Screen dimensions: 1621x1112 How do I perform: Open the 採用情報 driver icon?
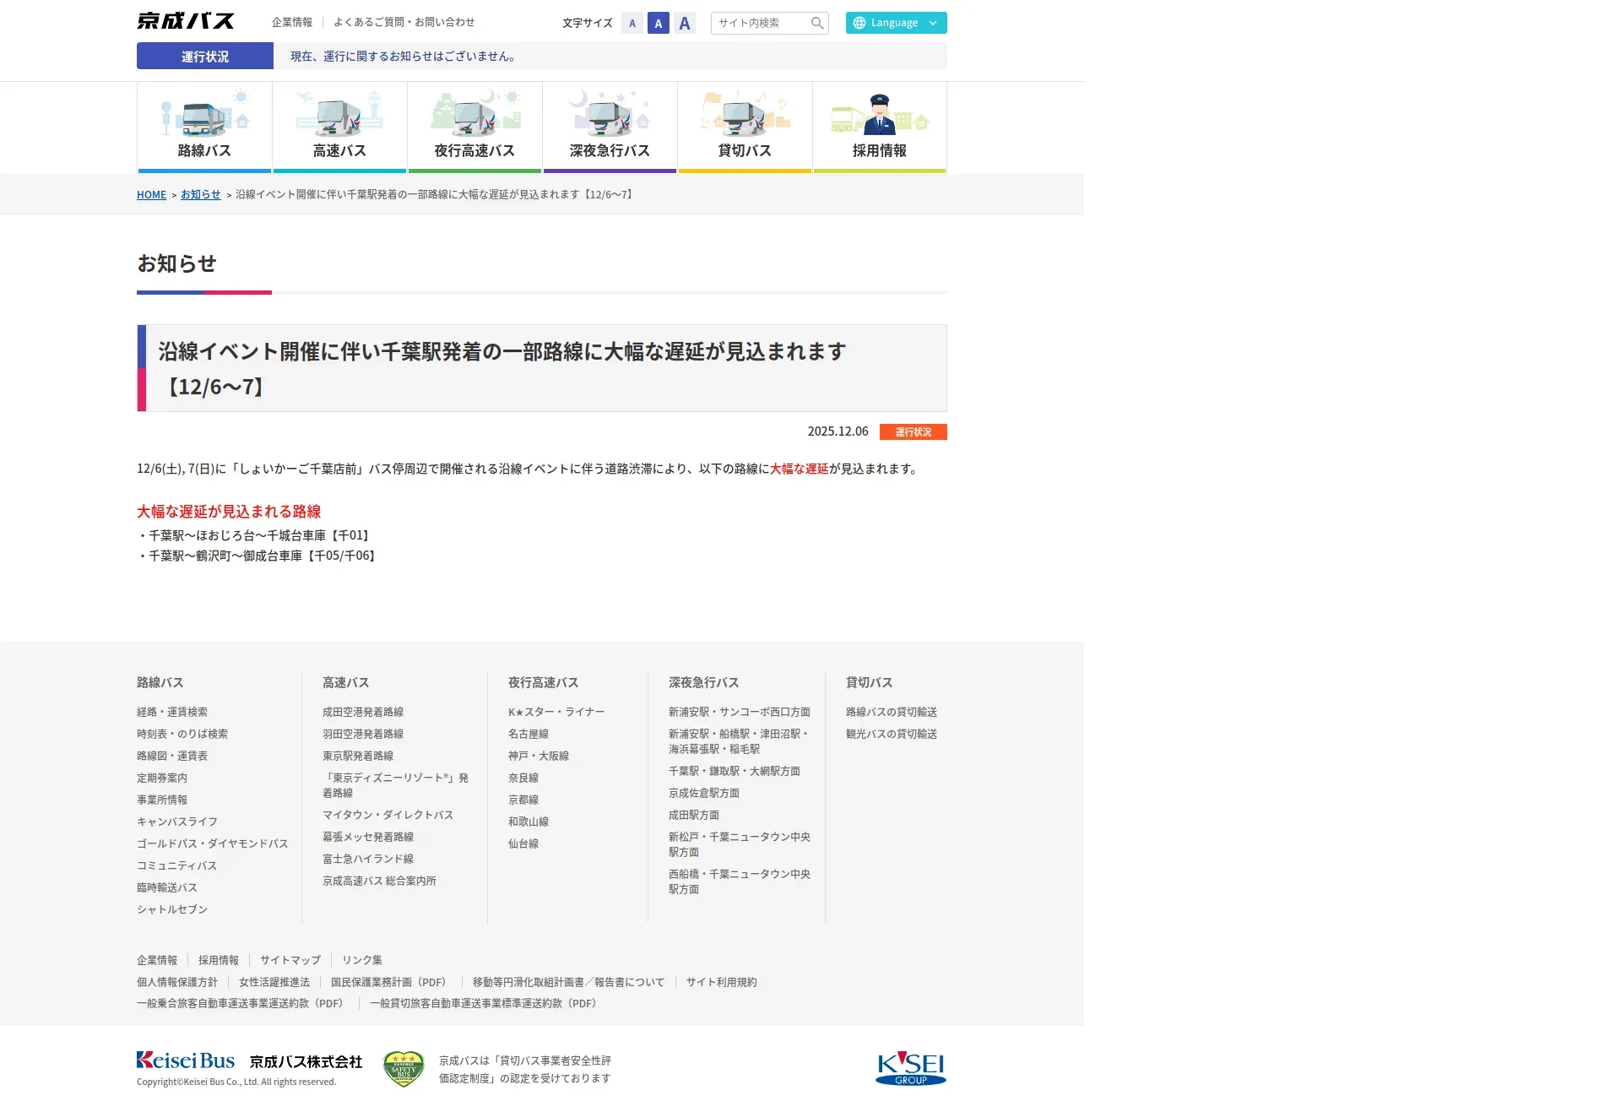pos(879,116)
